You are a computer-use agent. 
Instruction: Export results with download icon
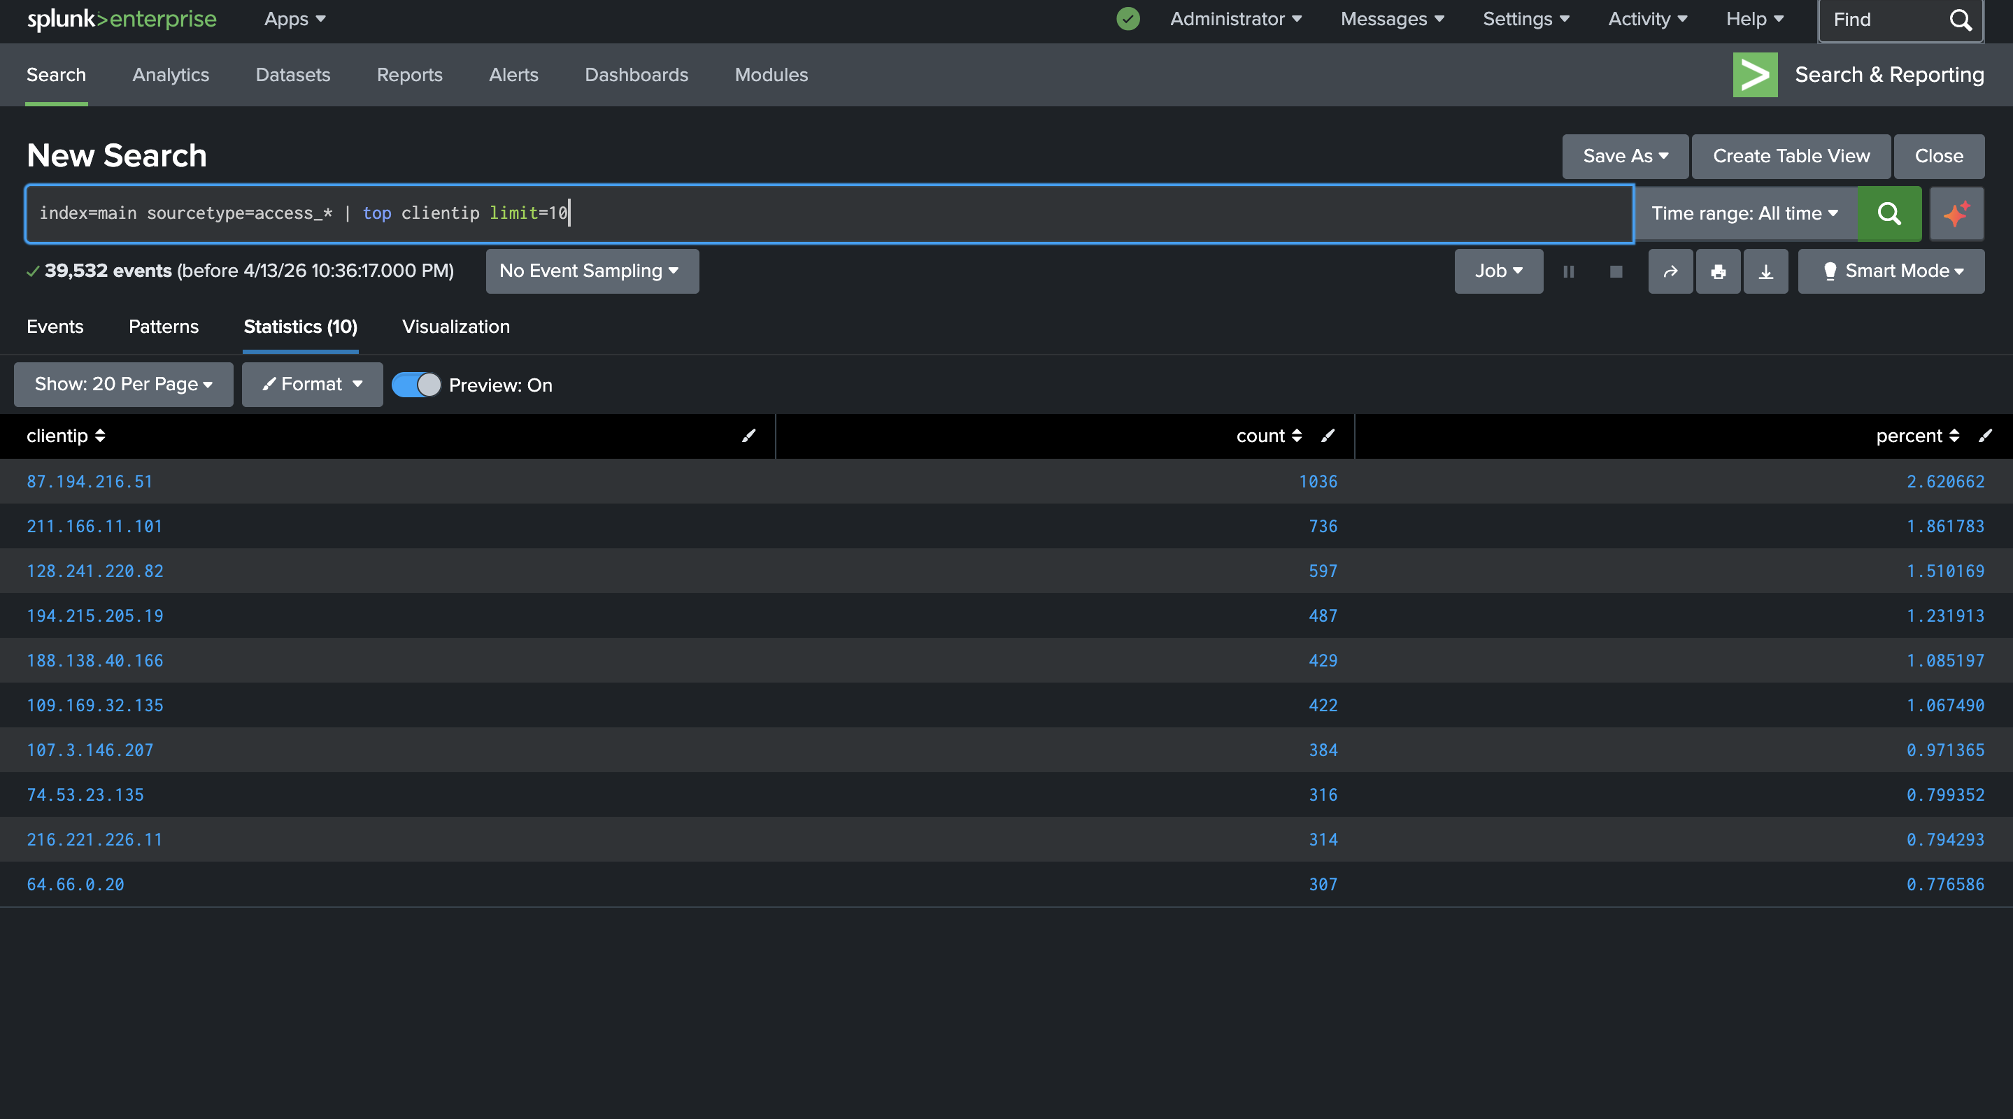(x=1765, y=271)
